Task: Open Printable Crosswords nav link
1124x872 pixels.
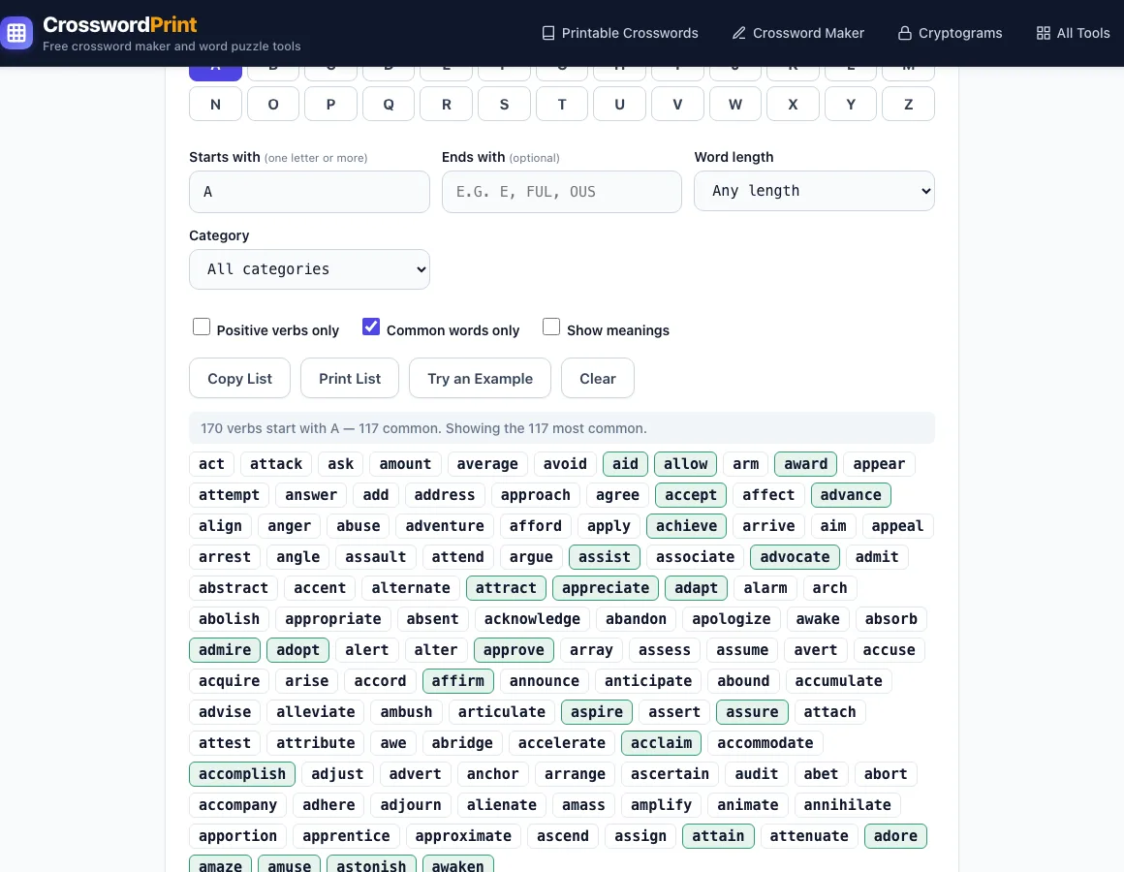Action: [619, 33]
